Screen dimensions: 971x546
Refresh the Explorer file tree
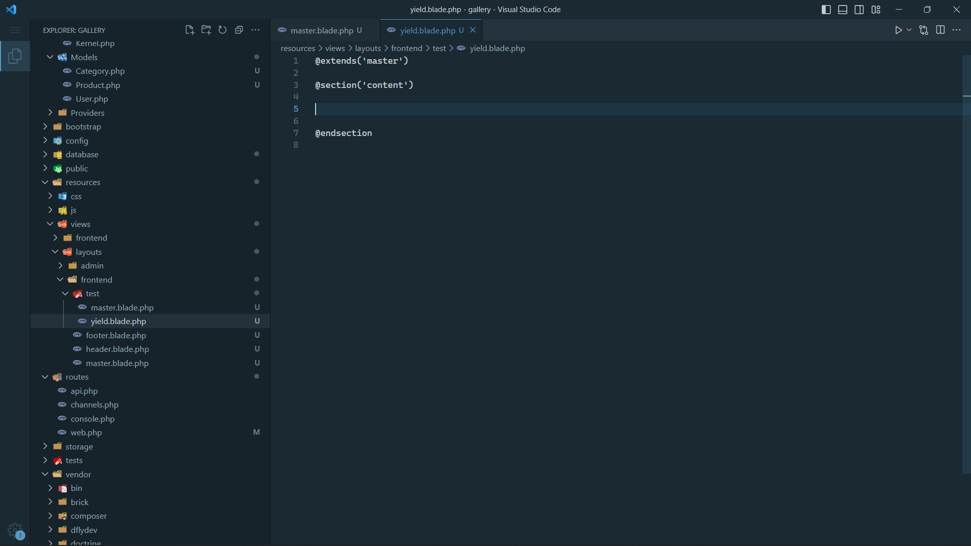223,30
